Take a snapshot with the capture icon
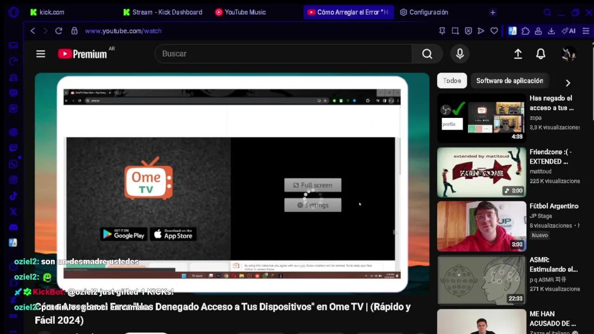Image resolution: width=594 pixels, height=334 pixels. (455, 31)
